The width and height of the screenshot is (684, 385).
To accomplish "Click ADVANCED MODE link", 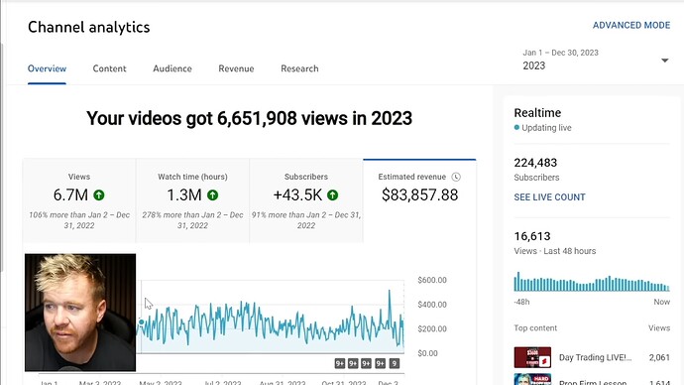I will [x=631, y=26].
